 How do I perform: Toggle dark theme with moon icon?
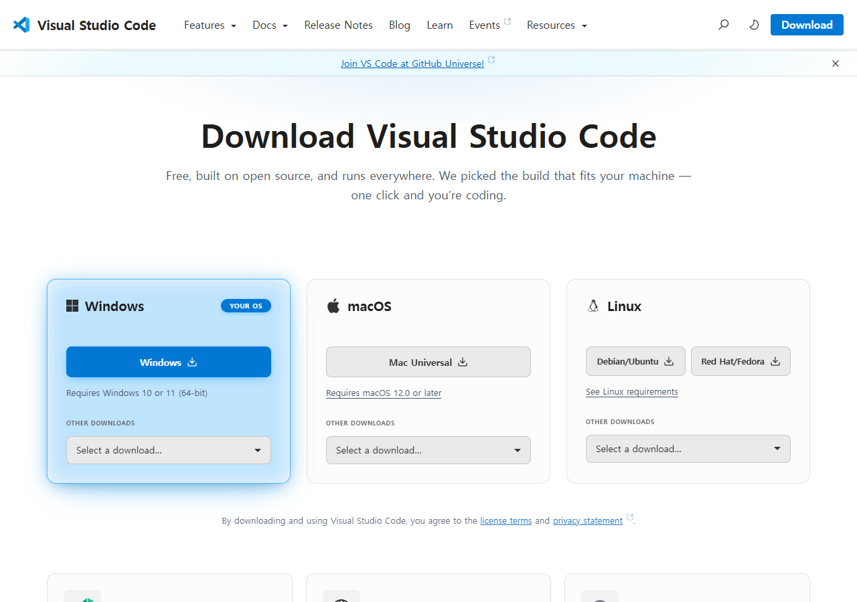[754, 25]
